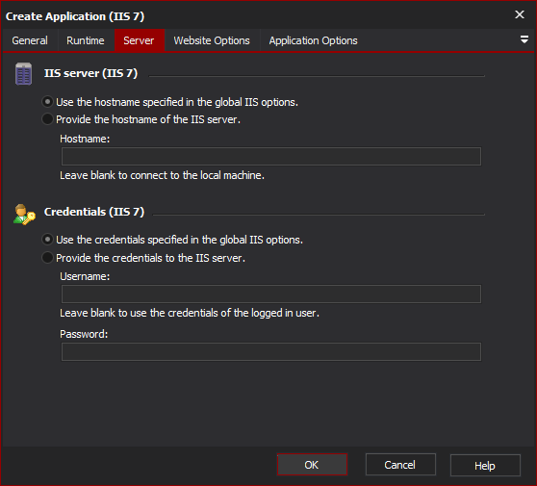
Task: Click the 'Hostname:' label
Action: 85,139
